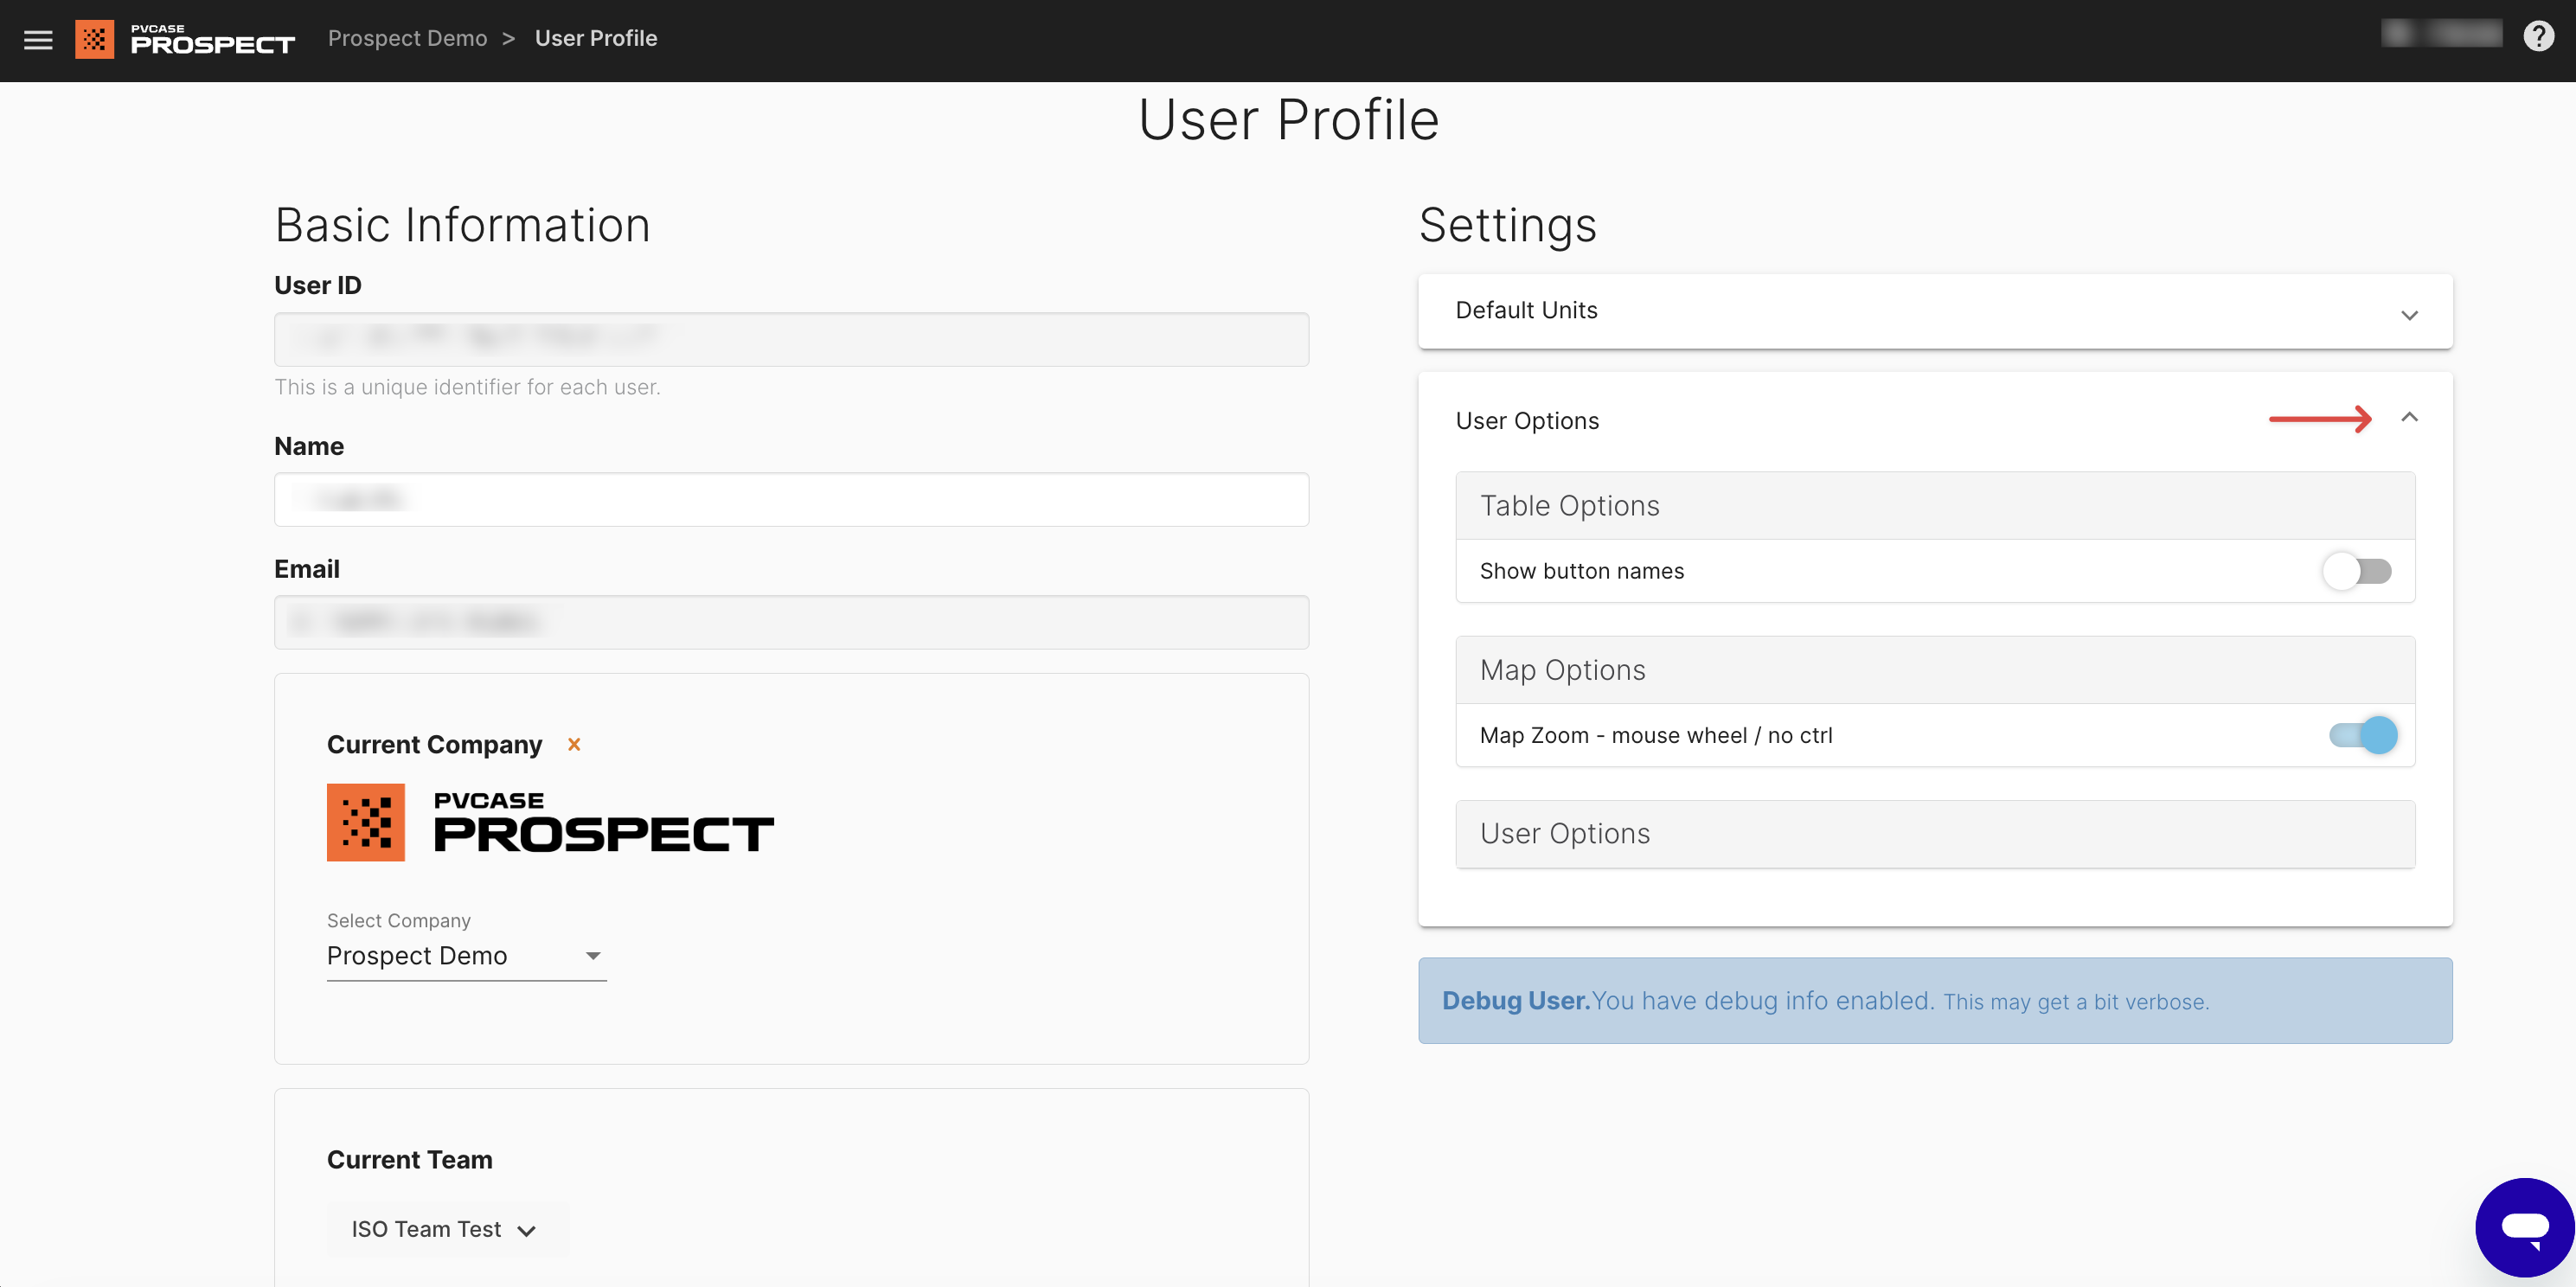The height and width of the screenshot is (1287, 2576).
Task: Click the Table Options section header
Action: click(1935, 506)
